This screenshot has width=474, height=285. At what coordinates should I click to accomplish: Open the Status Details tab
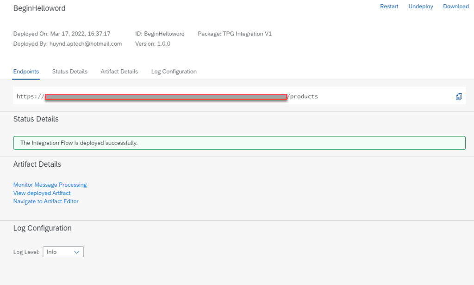[69, 72]
